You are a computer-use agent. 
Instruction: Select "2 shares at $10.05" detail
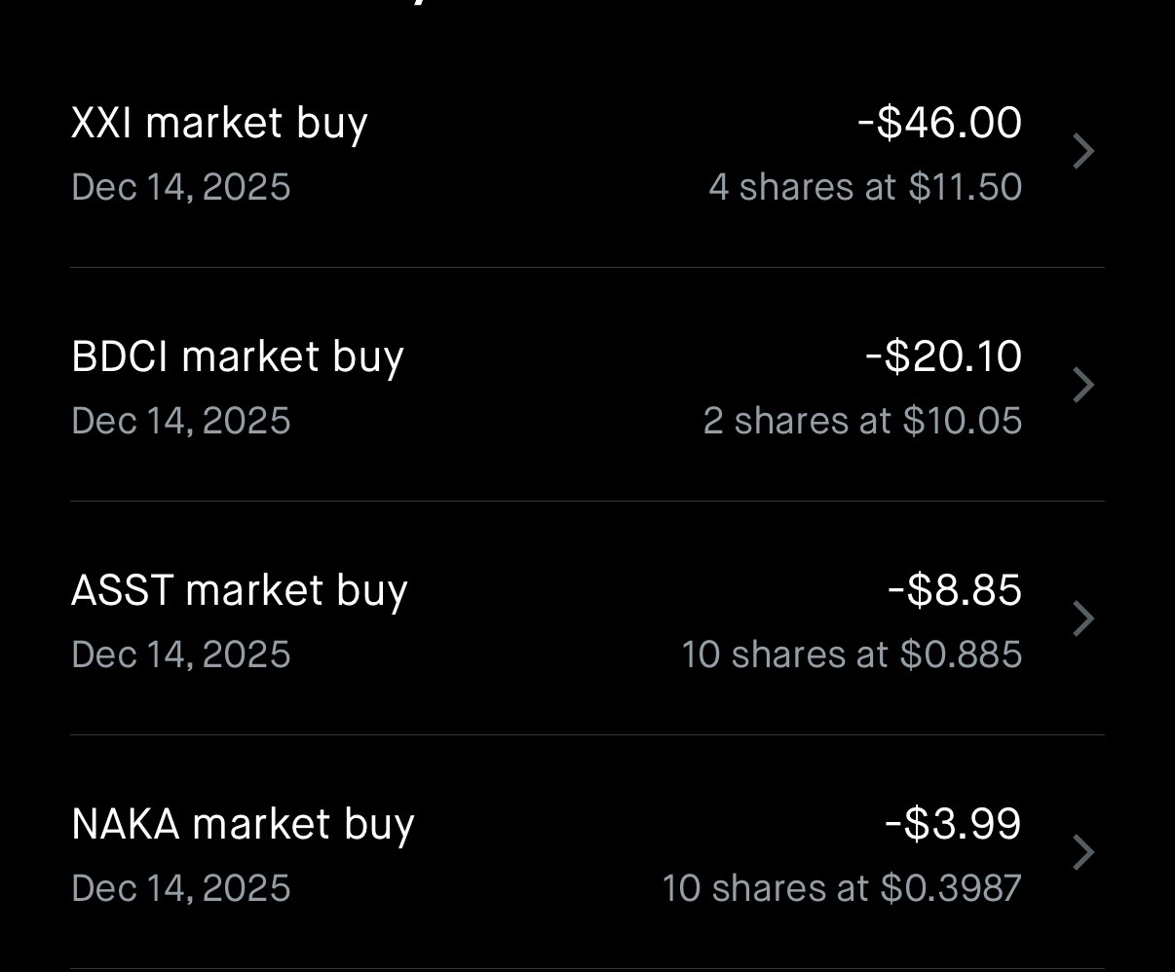[862, 421]
